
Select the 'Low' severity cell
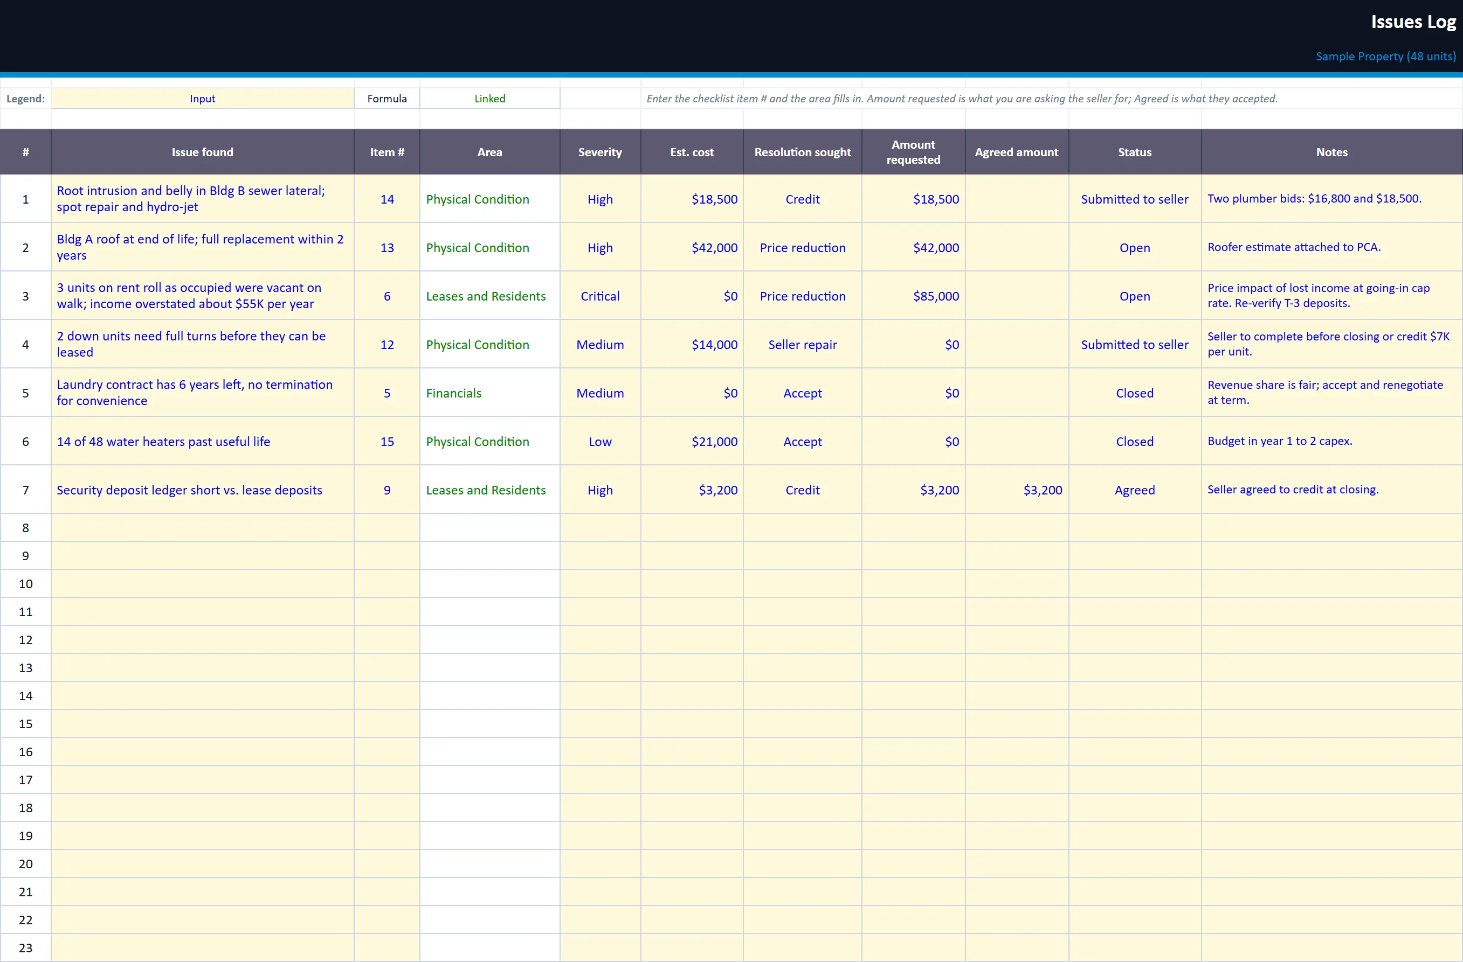click(600, 442)
